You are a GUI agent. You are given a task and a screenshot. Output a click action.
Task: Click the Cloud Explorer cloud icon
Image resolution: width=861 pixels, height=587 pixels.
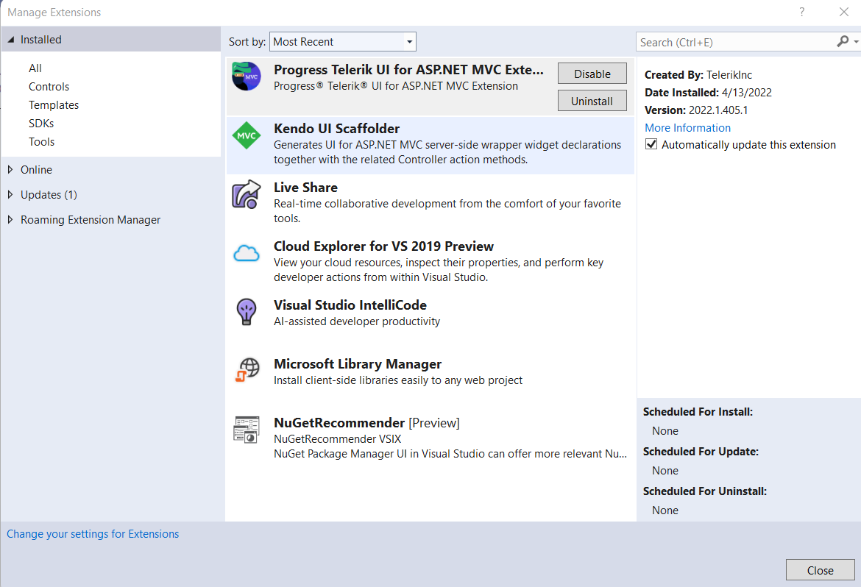[x=247, y=254]
